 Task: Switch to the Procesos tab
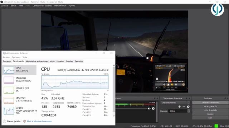7,62
